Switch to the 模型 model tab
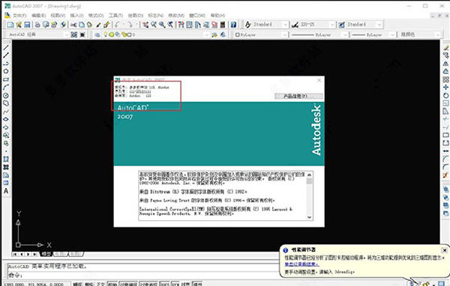 [46, 254]
